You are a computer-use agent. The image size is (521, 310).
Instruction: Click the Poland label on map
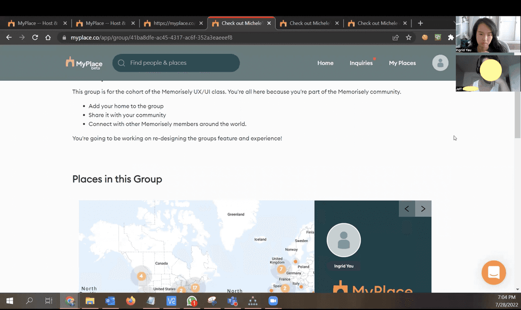click(303, 266)
